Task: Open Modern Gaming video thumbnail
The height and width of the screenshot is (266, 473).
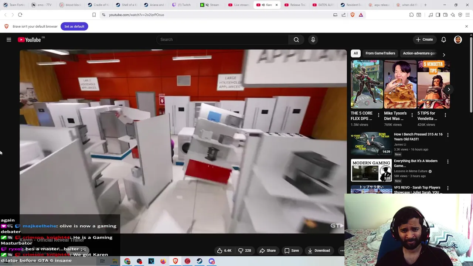Action: [x=371, y=170]
